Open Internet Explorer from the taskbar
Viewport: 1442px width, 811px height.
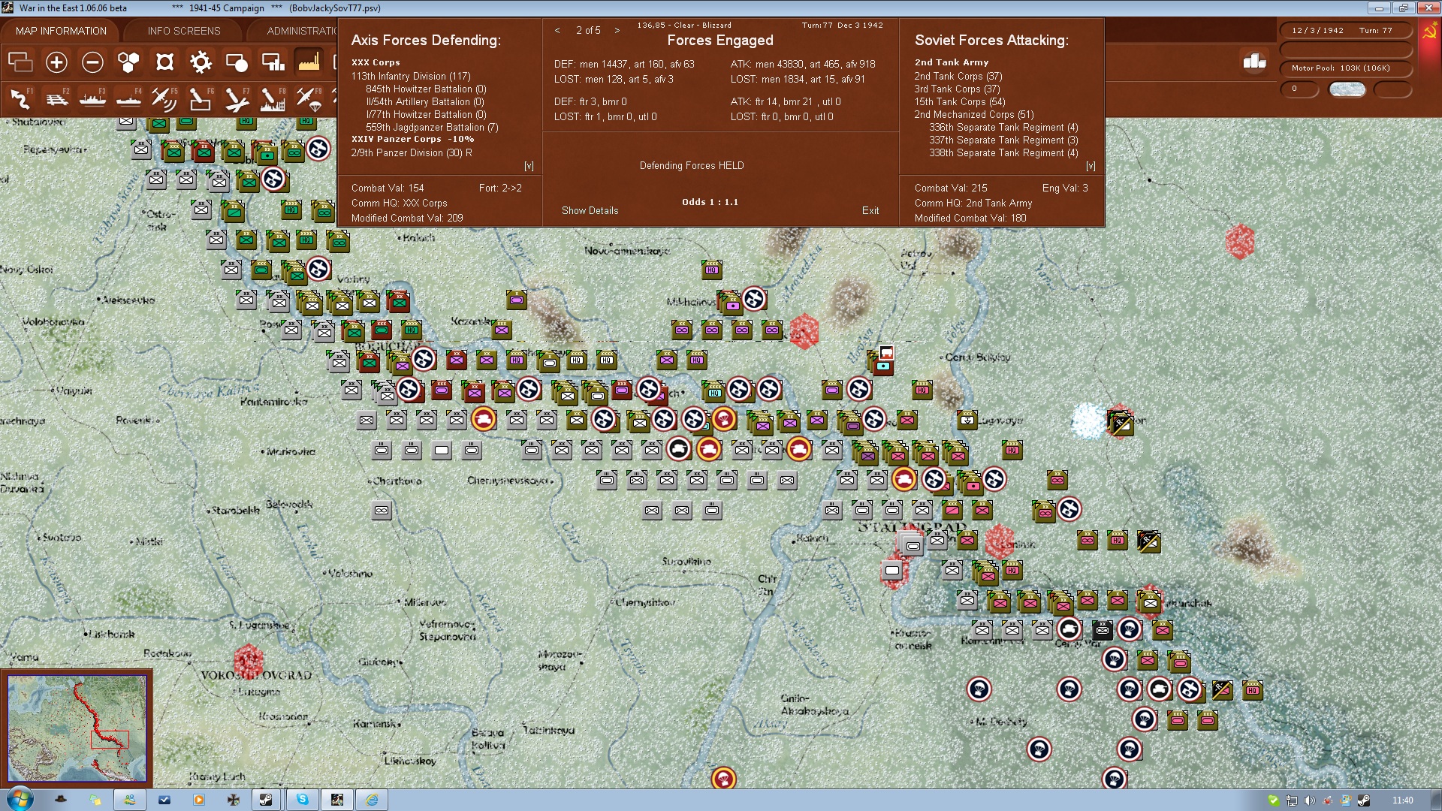pyautogui.click(x=372, y=800)
